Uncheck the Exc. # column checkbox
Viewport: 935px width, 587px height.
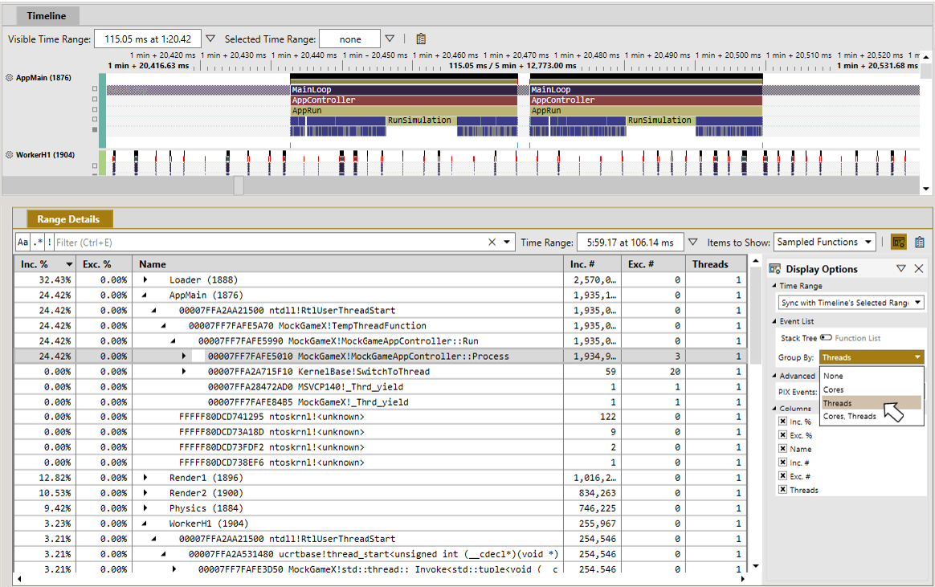(783, 476)
